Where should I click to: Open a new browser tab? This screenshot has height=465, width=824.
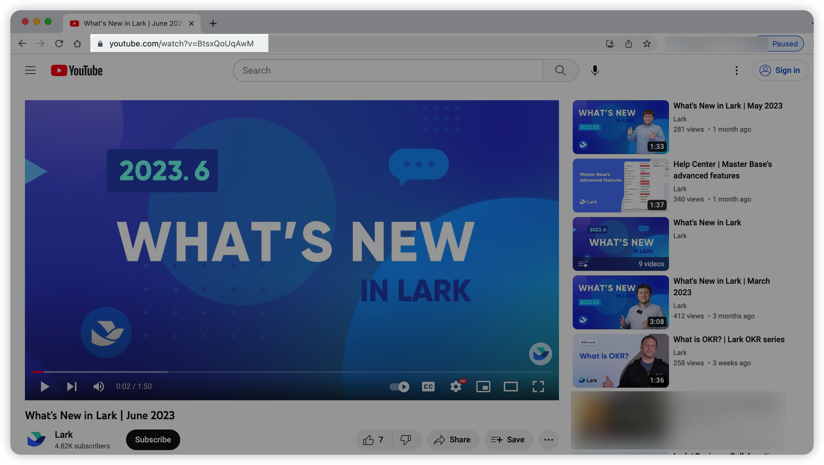[213, 23]
